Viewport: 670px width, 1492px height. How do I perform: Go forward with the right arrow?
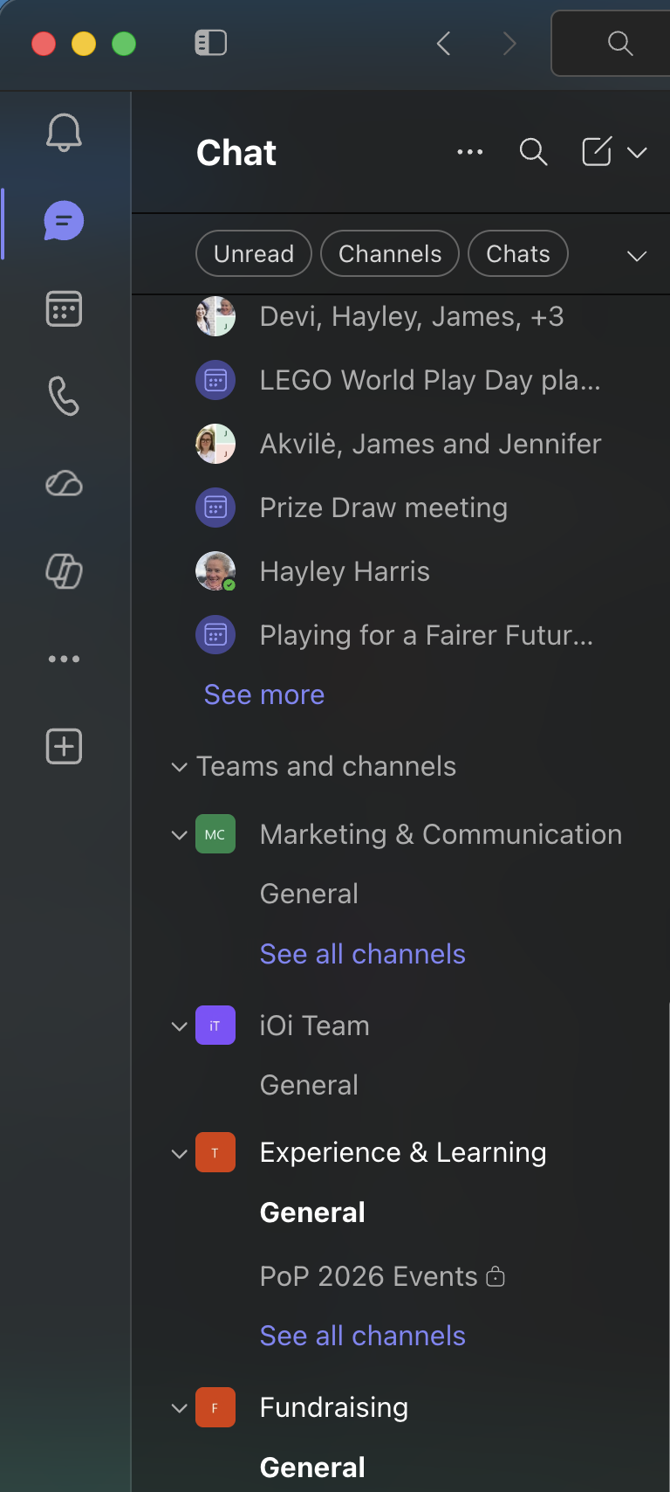[x=510, y=44]
